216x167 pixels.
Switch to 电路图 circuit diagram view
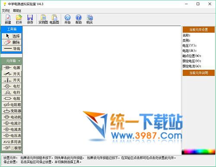tap(54, 19)
